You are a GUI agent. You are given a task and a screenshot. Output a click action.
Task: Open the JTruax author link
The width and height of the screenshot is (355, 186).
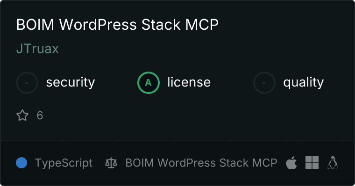[x=37, y=49]
